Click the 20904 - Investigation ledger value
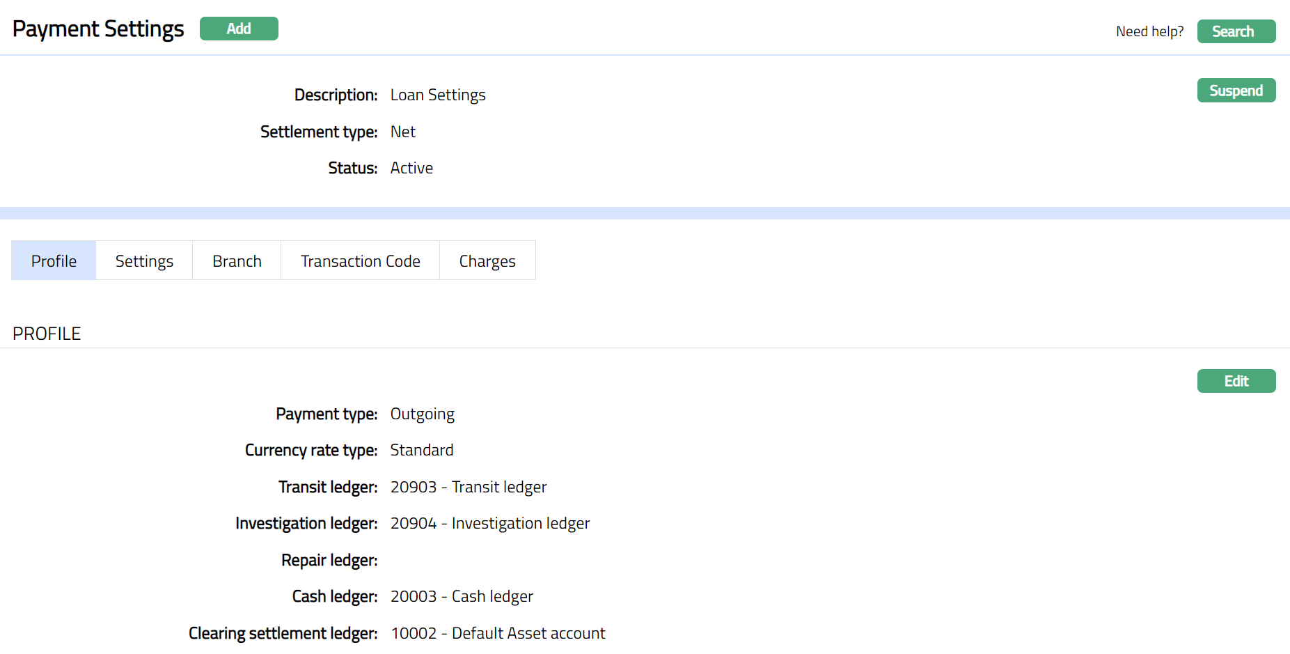 [489, 523]
